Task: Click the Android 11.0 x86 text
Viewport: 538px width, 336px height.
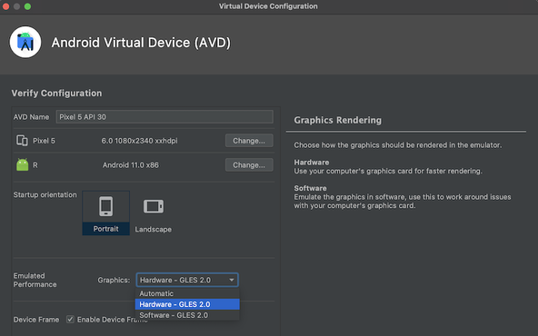Action: 131,165
